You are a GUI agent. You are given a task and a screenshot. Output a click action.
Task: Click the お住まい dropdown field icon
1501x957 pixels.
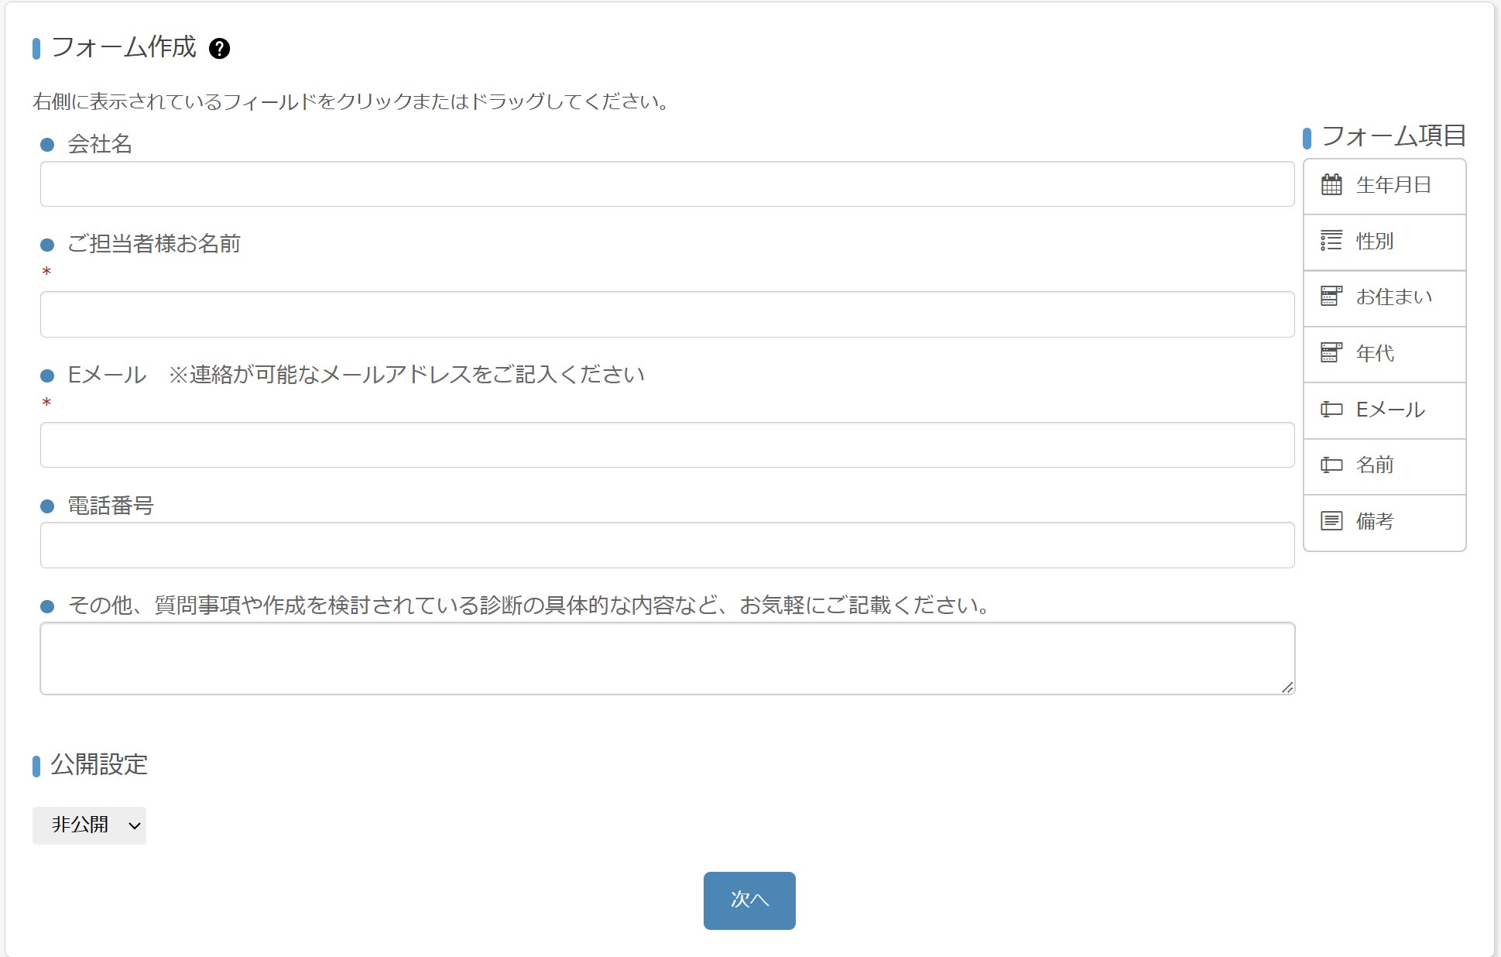(x=1331, y=297)
